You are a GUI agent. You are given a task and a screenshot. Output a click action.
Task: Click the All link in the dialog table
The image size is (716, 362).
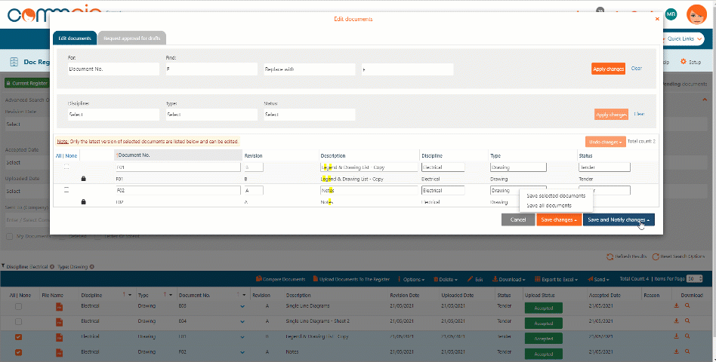click(x=58, y=156)
